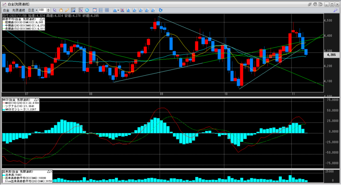This screenshot has width=341, height=185.
Task: Close the 出来高 volume legend box
Action: tap(51, 172)
